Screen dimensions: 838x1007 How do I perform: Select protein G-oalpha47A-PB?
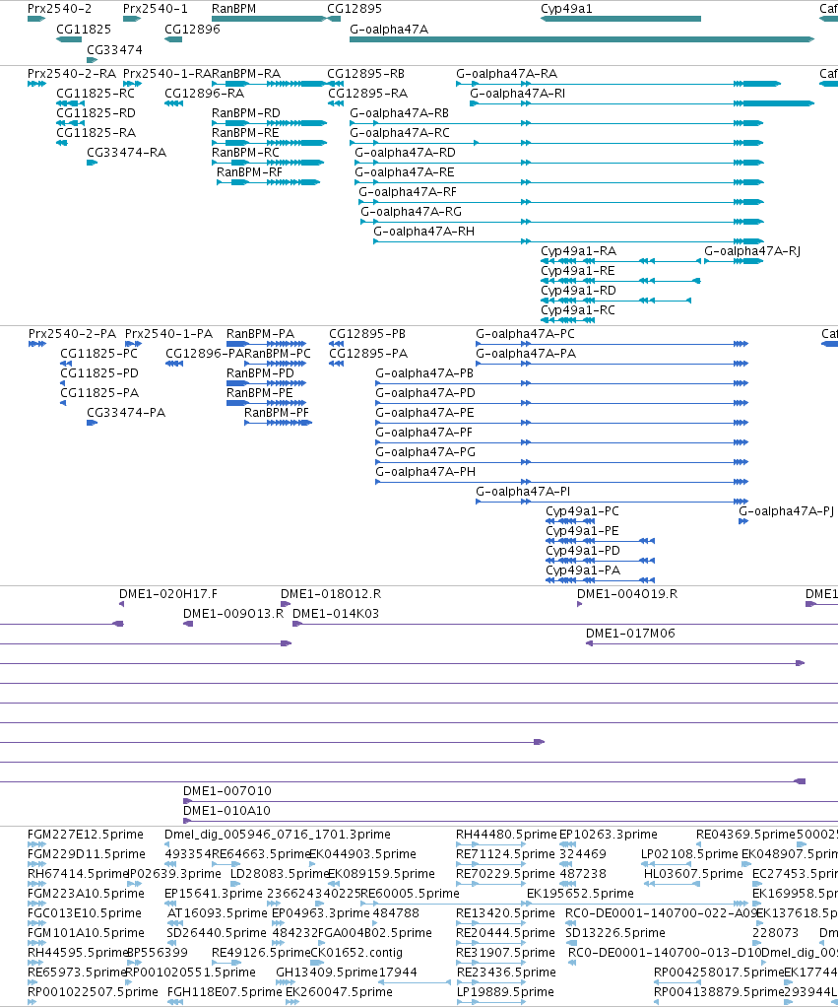(424, 373)
